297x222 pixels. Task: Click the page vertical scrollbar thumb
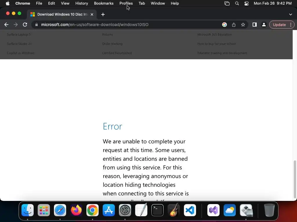pos(295,179)
